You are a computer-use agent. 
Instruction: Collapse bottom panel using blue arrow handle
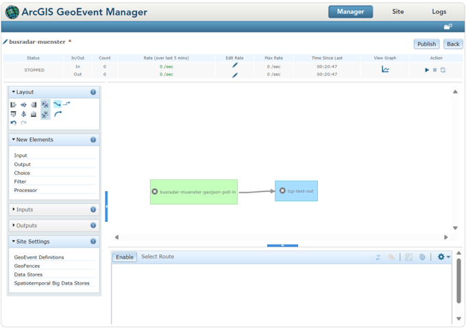click(x=282, y=246)
